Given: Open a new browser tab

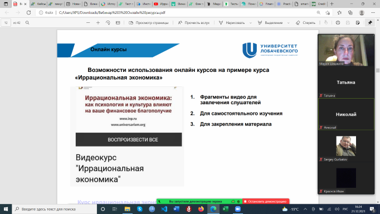Looking at the screenshot, I should 332,4.
